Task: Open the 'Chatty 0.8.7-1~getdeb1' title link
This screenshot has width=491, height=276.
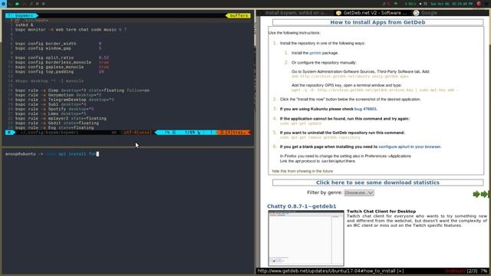Action: 302,206
